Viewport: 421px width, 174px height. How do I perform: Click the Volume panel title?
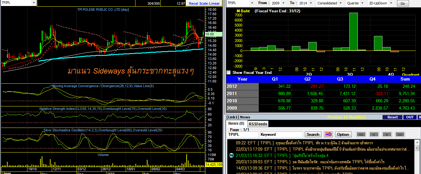pyautogui.click(x=103, y=155)
